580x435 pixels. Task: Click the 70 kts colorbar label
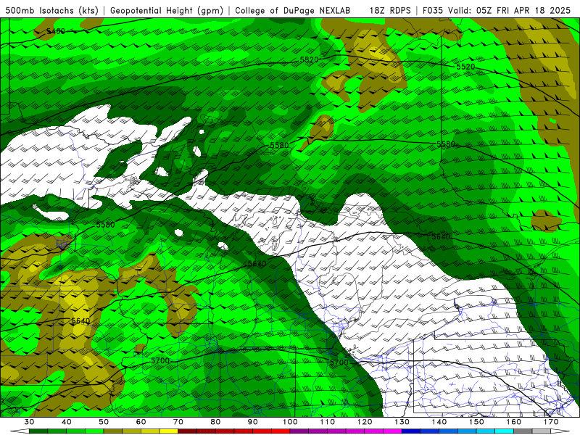[x=178, y=422]
